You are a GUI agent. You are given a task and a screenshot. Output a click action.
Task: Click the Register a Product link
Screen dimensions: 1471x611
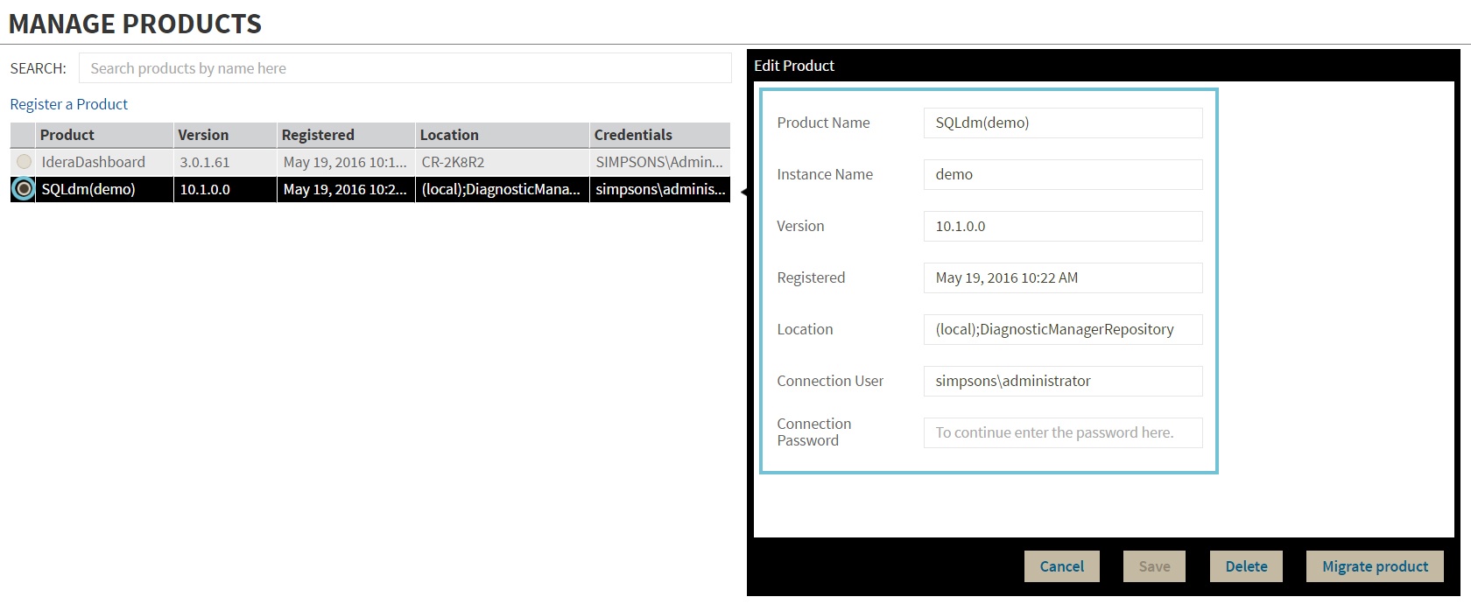pos(68,104)
